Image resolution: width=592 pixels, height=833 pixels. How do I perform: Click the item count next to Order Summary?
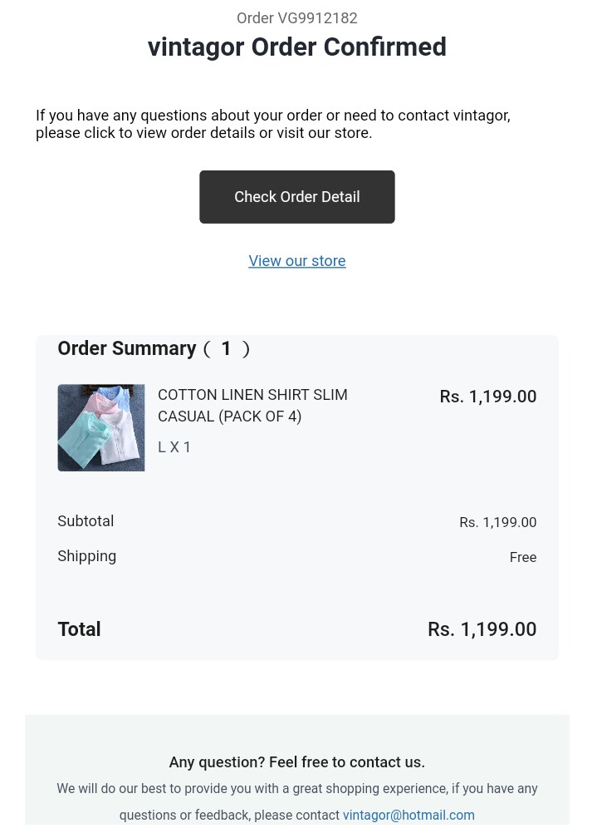point(226,349)
